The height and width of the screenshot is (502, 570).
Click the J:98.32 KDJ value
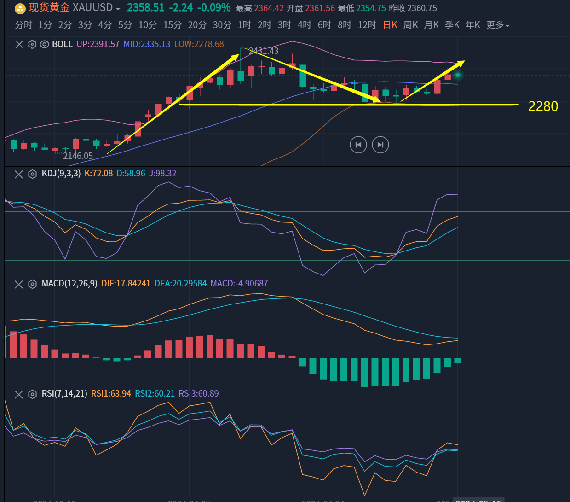pyautogui.click(x=163, y=174)
